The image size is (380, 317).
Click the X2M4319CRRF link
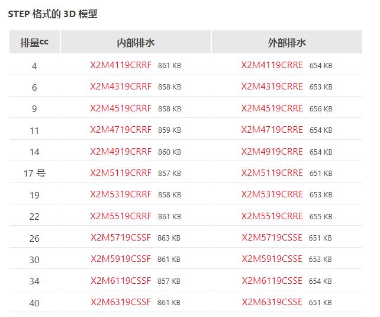click(121, 87)
